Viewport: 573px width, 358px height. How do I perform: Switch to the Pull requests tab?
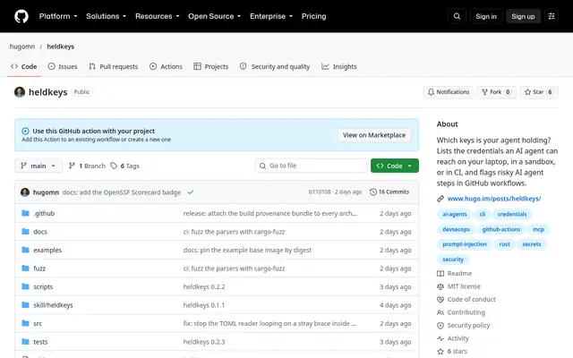114,66
